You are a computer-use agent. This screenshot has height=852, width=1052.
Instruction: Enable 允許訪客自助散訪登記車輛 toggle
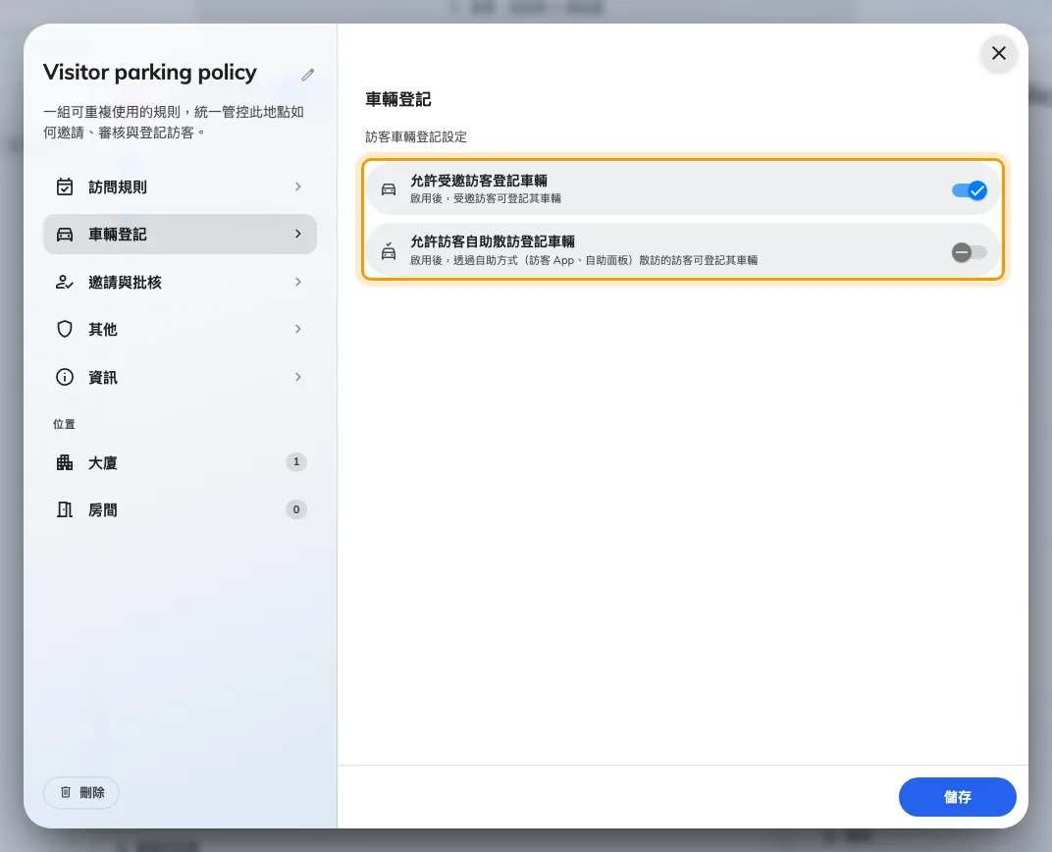point(970,252)
